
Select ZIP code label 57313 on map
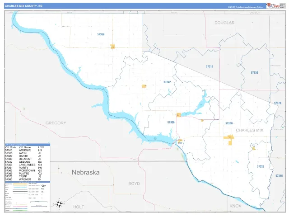210,66
